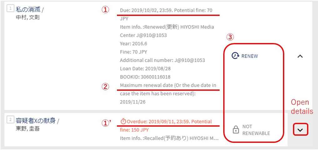Click Item info Recalled(予約あり) line

click(169, 138)
